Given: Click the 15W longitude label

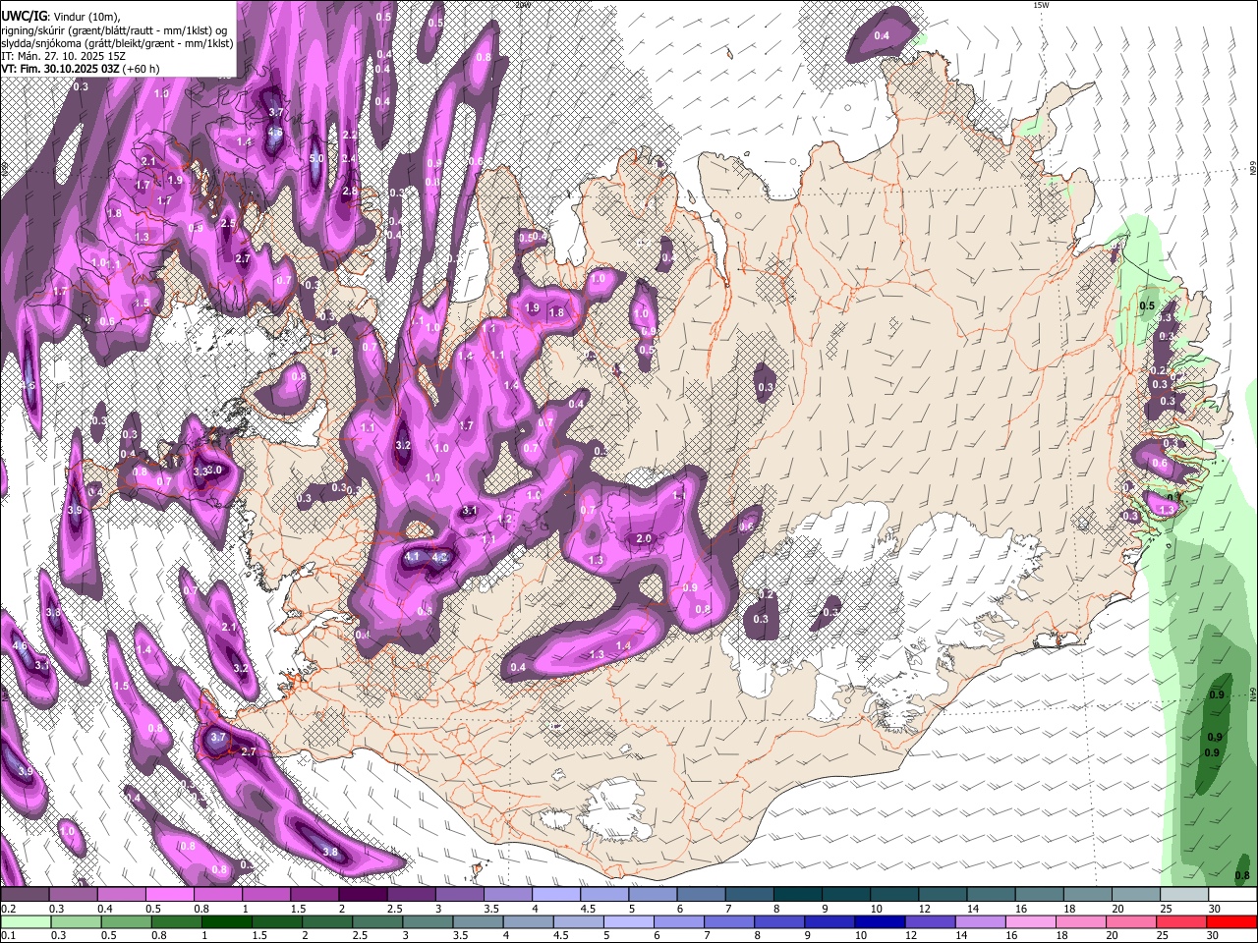Looking at the screenshot, I should [x=1041, y=5].
